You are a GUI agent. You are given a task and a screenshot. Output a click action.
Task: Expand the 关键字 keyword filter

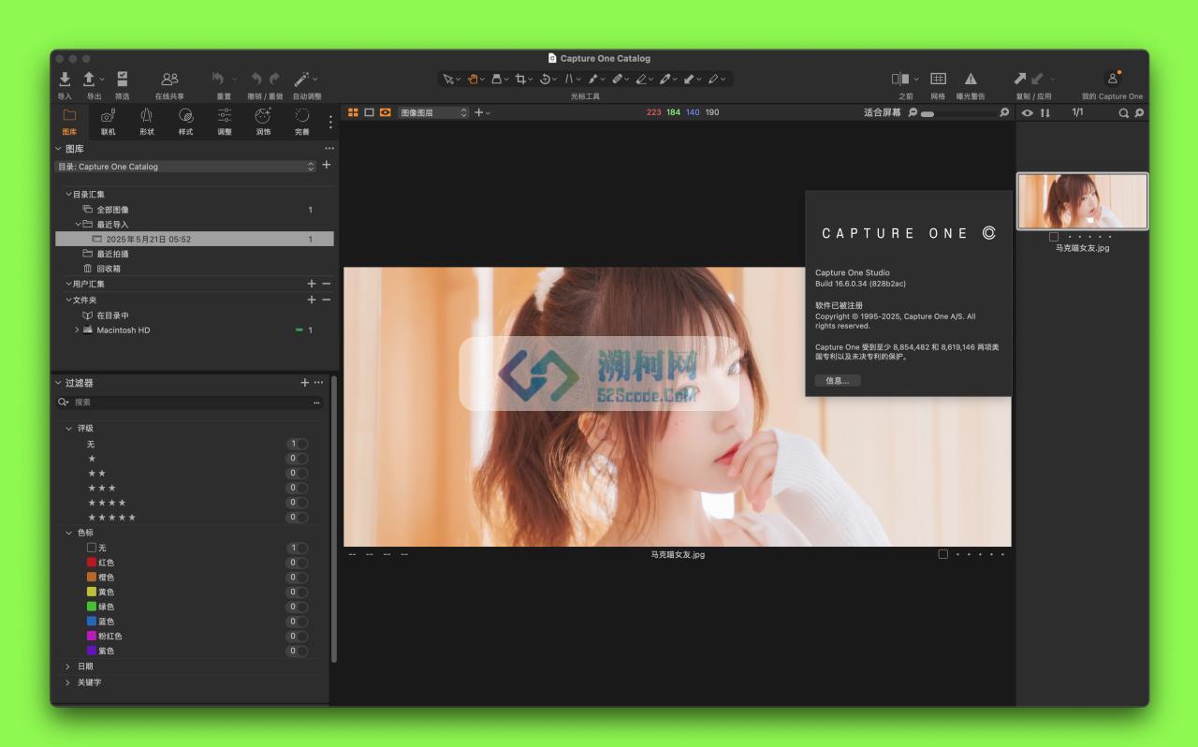click(x=67, y=682)
